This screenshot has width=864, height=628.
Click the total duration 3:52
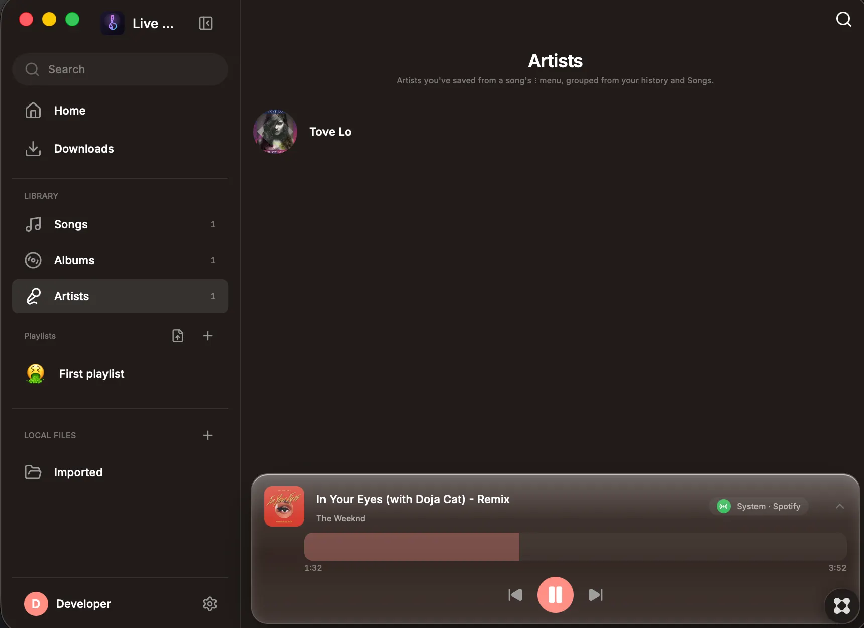(837, 568)
